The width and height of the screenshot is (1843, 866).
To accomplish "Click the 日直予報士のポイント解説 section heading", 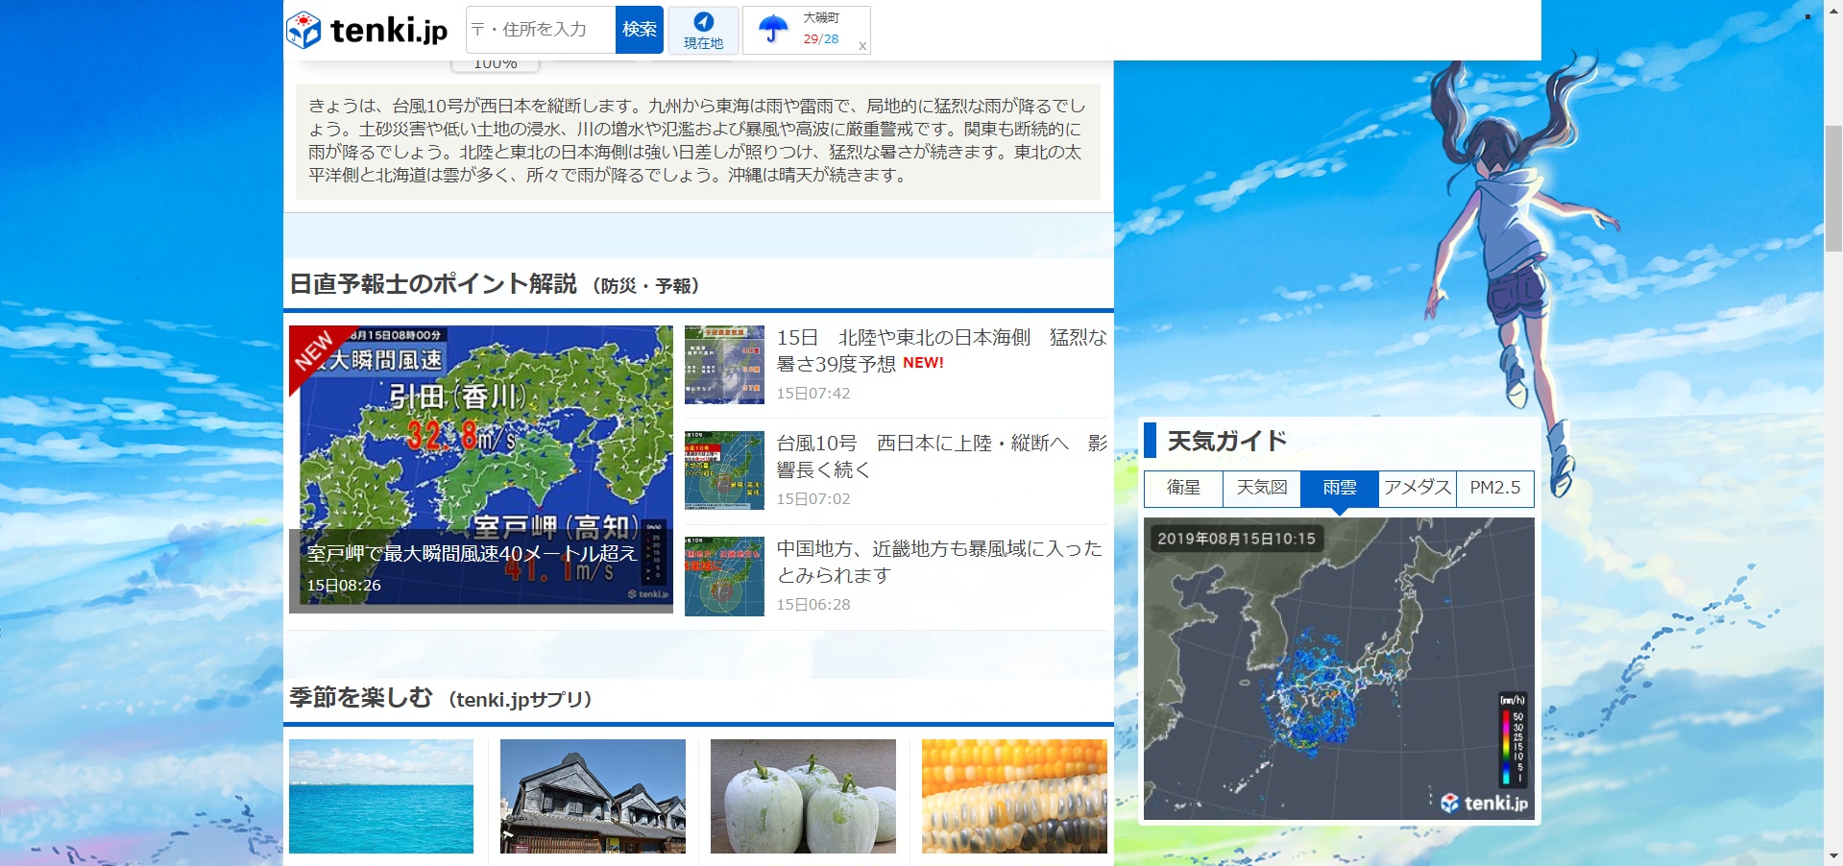I will [432, 284].
